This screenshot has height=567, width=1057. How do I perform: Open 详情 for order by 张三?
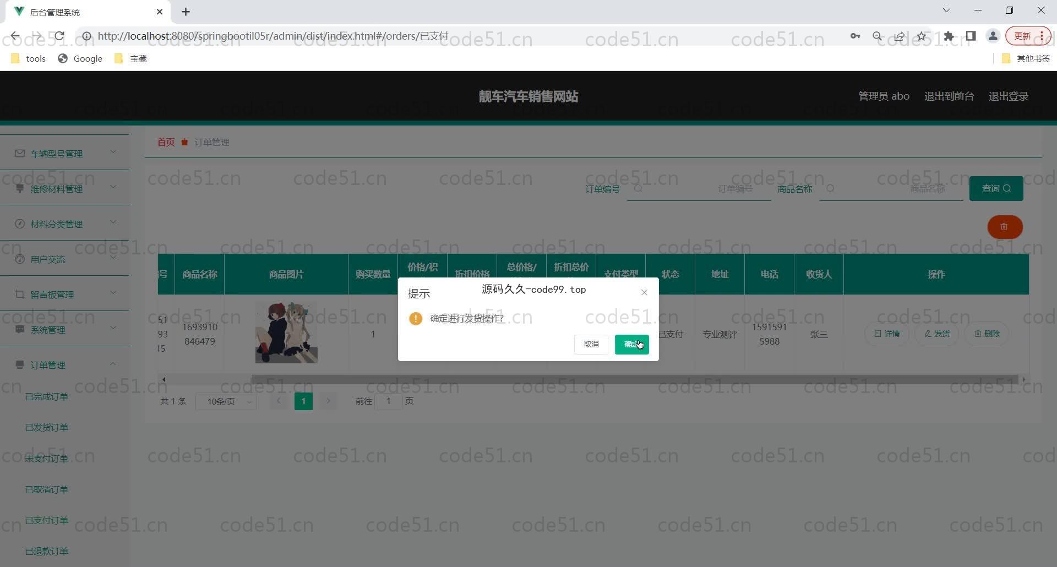tap(887, 334)
